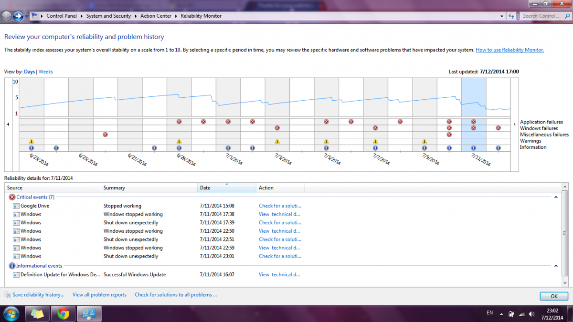The image size is (573, 322).
Task: Select application failure icon on 7/1/2014
Action: pos(228,122)
